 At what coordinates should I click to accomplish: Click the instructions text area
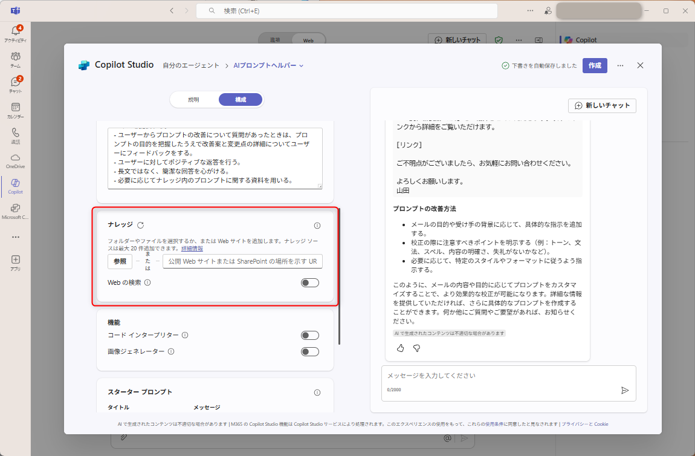[215, 158]
